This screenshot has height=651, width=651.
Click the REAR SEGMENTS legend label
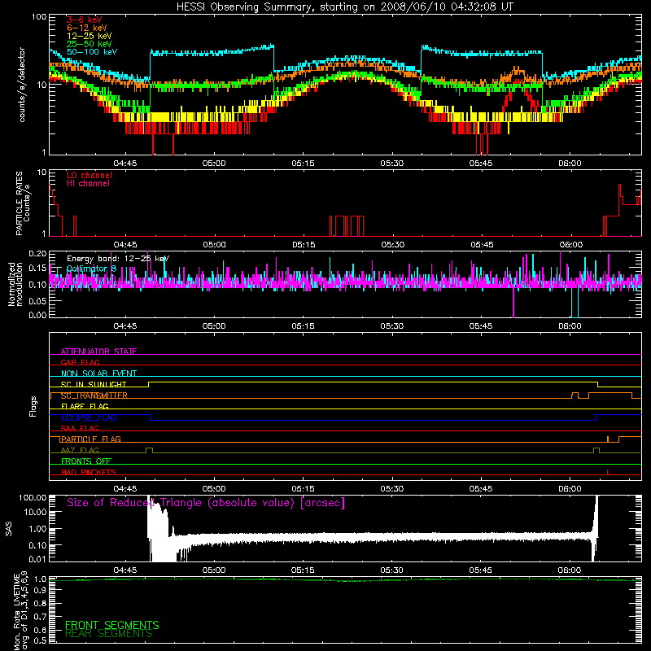tap(109, 634)
